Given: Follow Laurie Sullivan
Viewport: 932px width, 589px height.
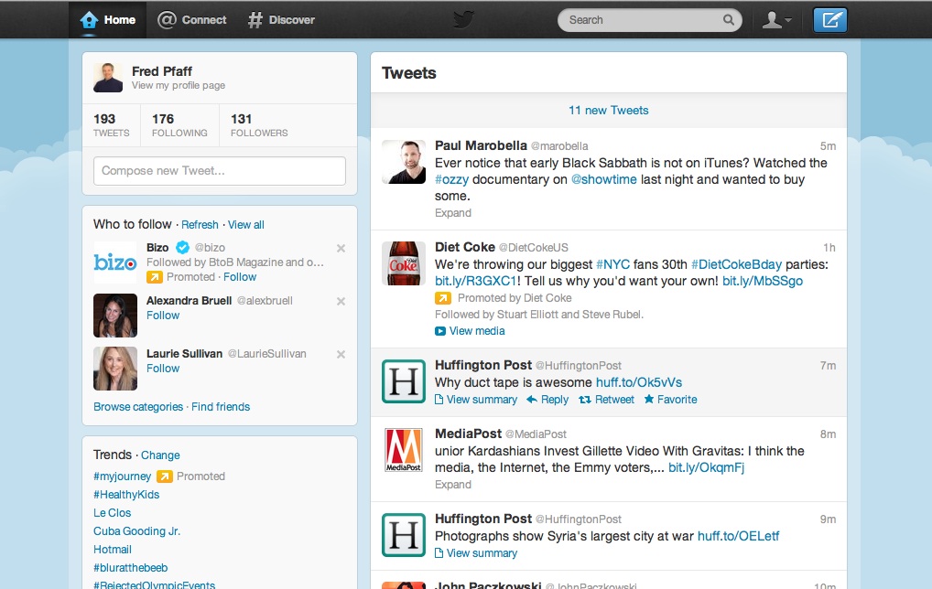Looking at the screenshot, I should [x=163, y=368].
